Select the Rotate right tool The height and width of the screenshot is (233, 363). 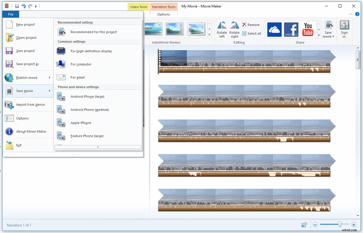point(234,29)
